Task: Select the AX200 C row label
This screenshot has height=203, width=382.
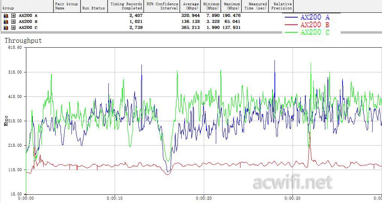Action: (28, 27)
